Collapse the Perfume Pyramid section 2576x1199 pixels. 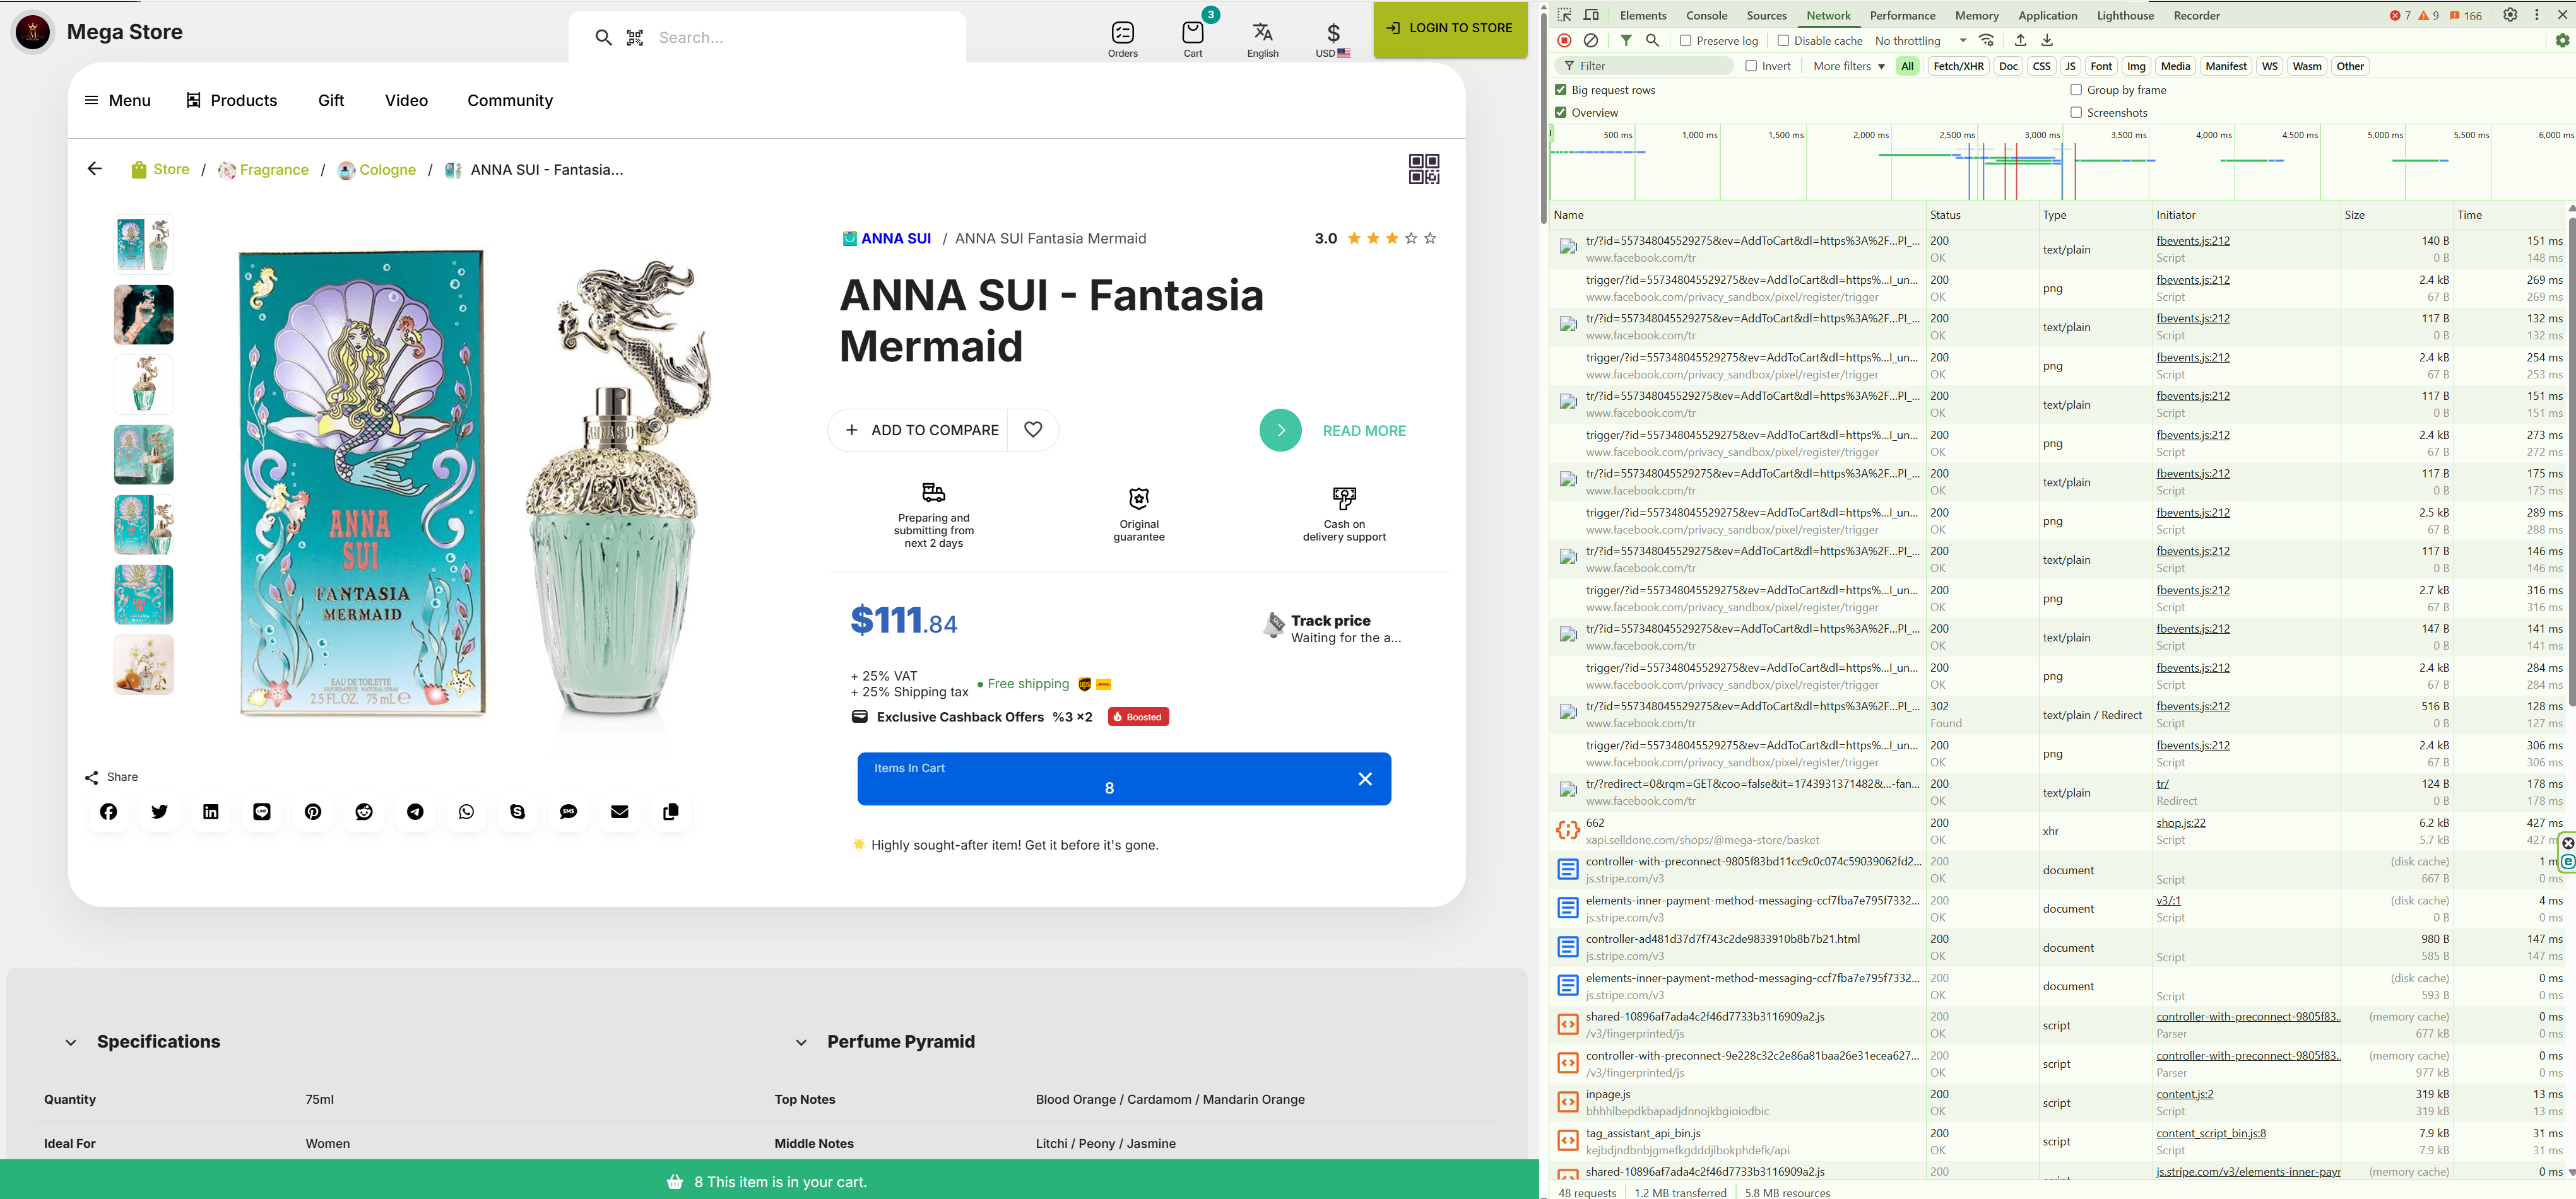[801, 1042]
